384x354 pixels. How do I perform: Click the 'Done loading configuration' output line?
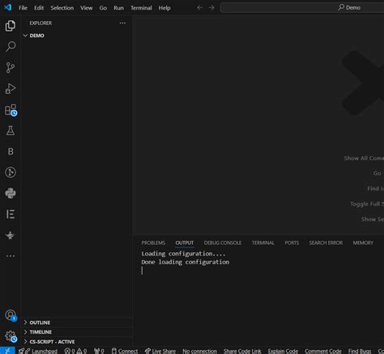click(x=186, y=262)
